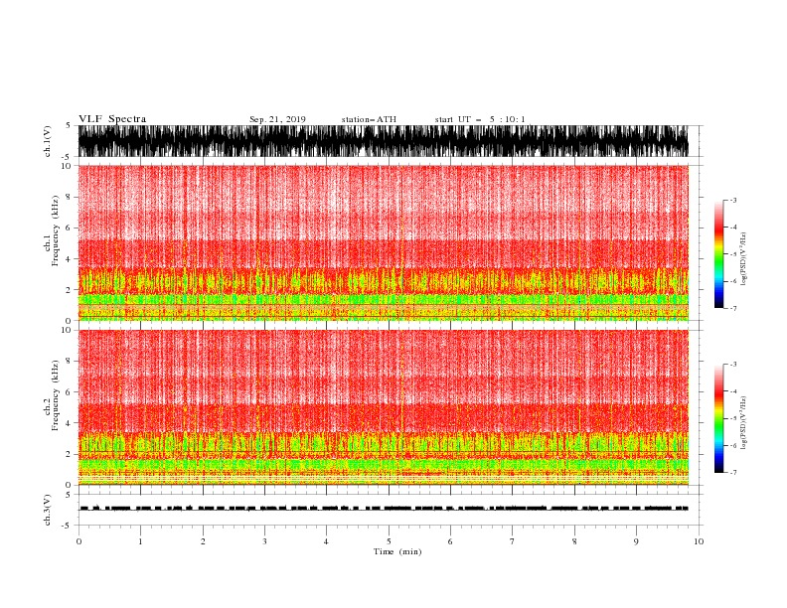Click tick label "5" on the time axis
Screen dimensions: 787x608
(389, 541)
